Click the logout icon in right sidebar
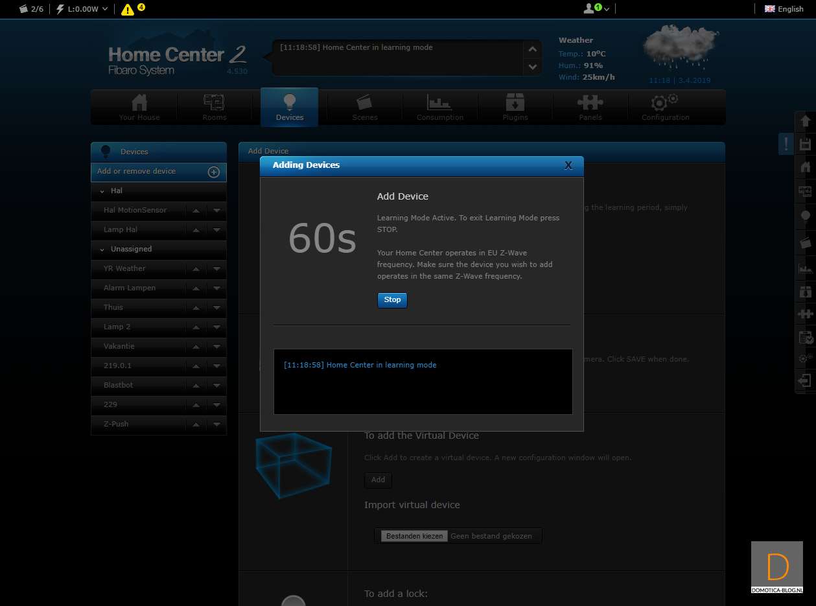 tap(806, 380)
